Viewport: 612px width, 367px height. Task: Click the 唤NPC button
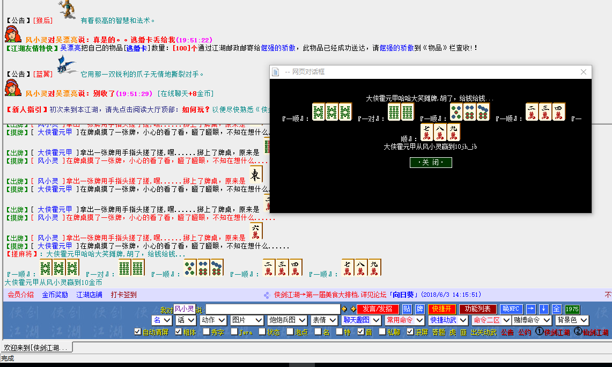511,309
